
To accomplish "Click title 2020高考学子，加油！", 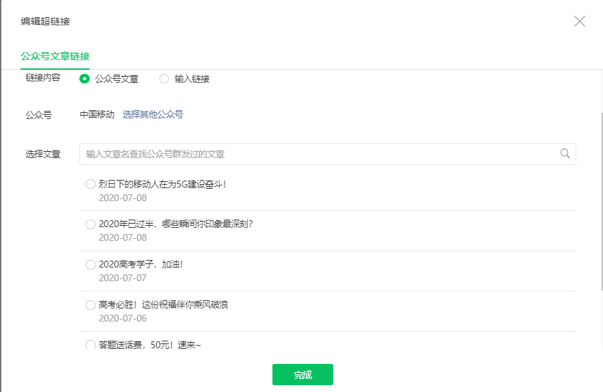I will click(x=141, y=264).
